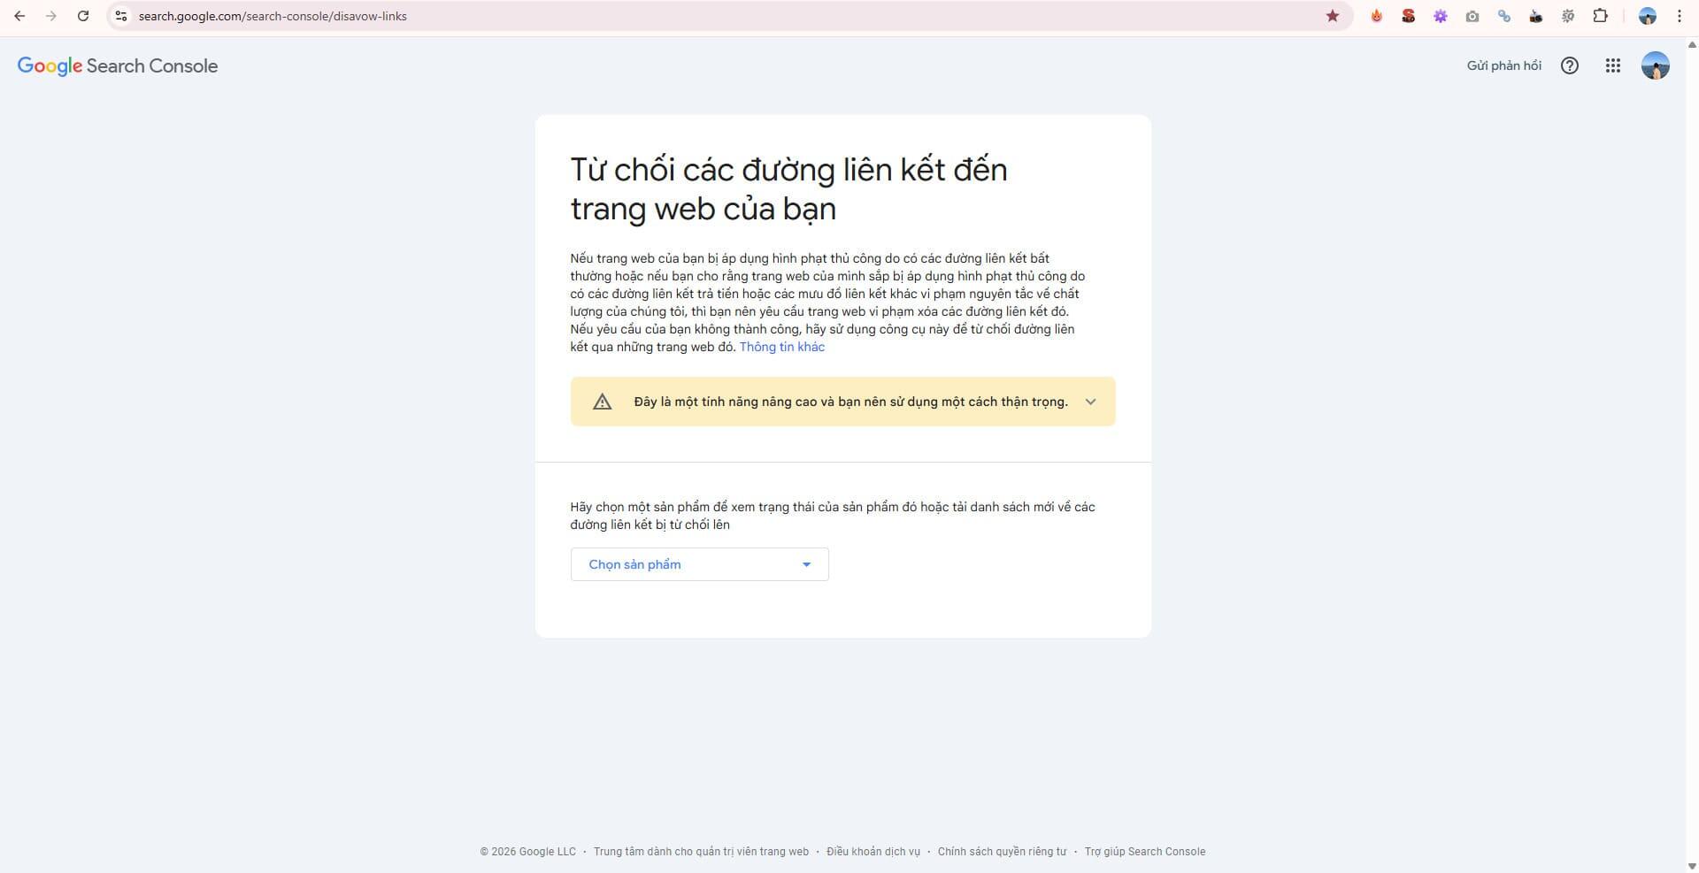Navigate back with the browser back arrow
The width and height of the screenshot is (1699, 873).
(19, 15)
